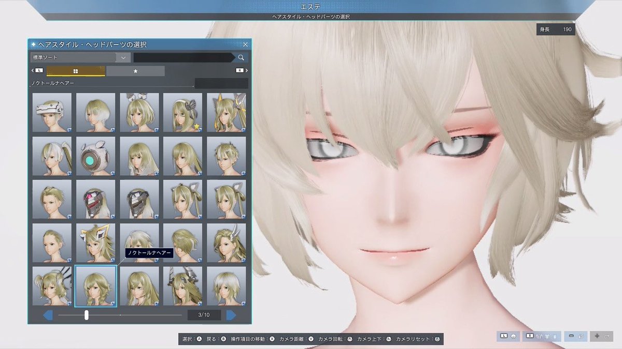622x349 pixels.
Task: Click the カメラ距離 Y hint
Action: click(296, 339)
